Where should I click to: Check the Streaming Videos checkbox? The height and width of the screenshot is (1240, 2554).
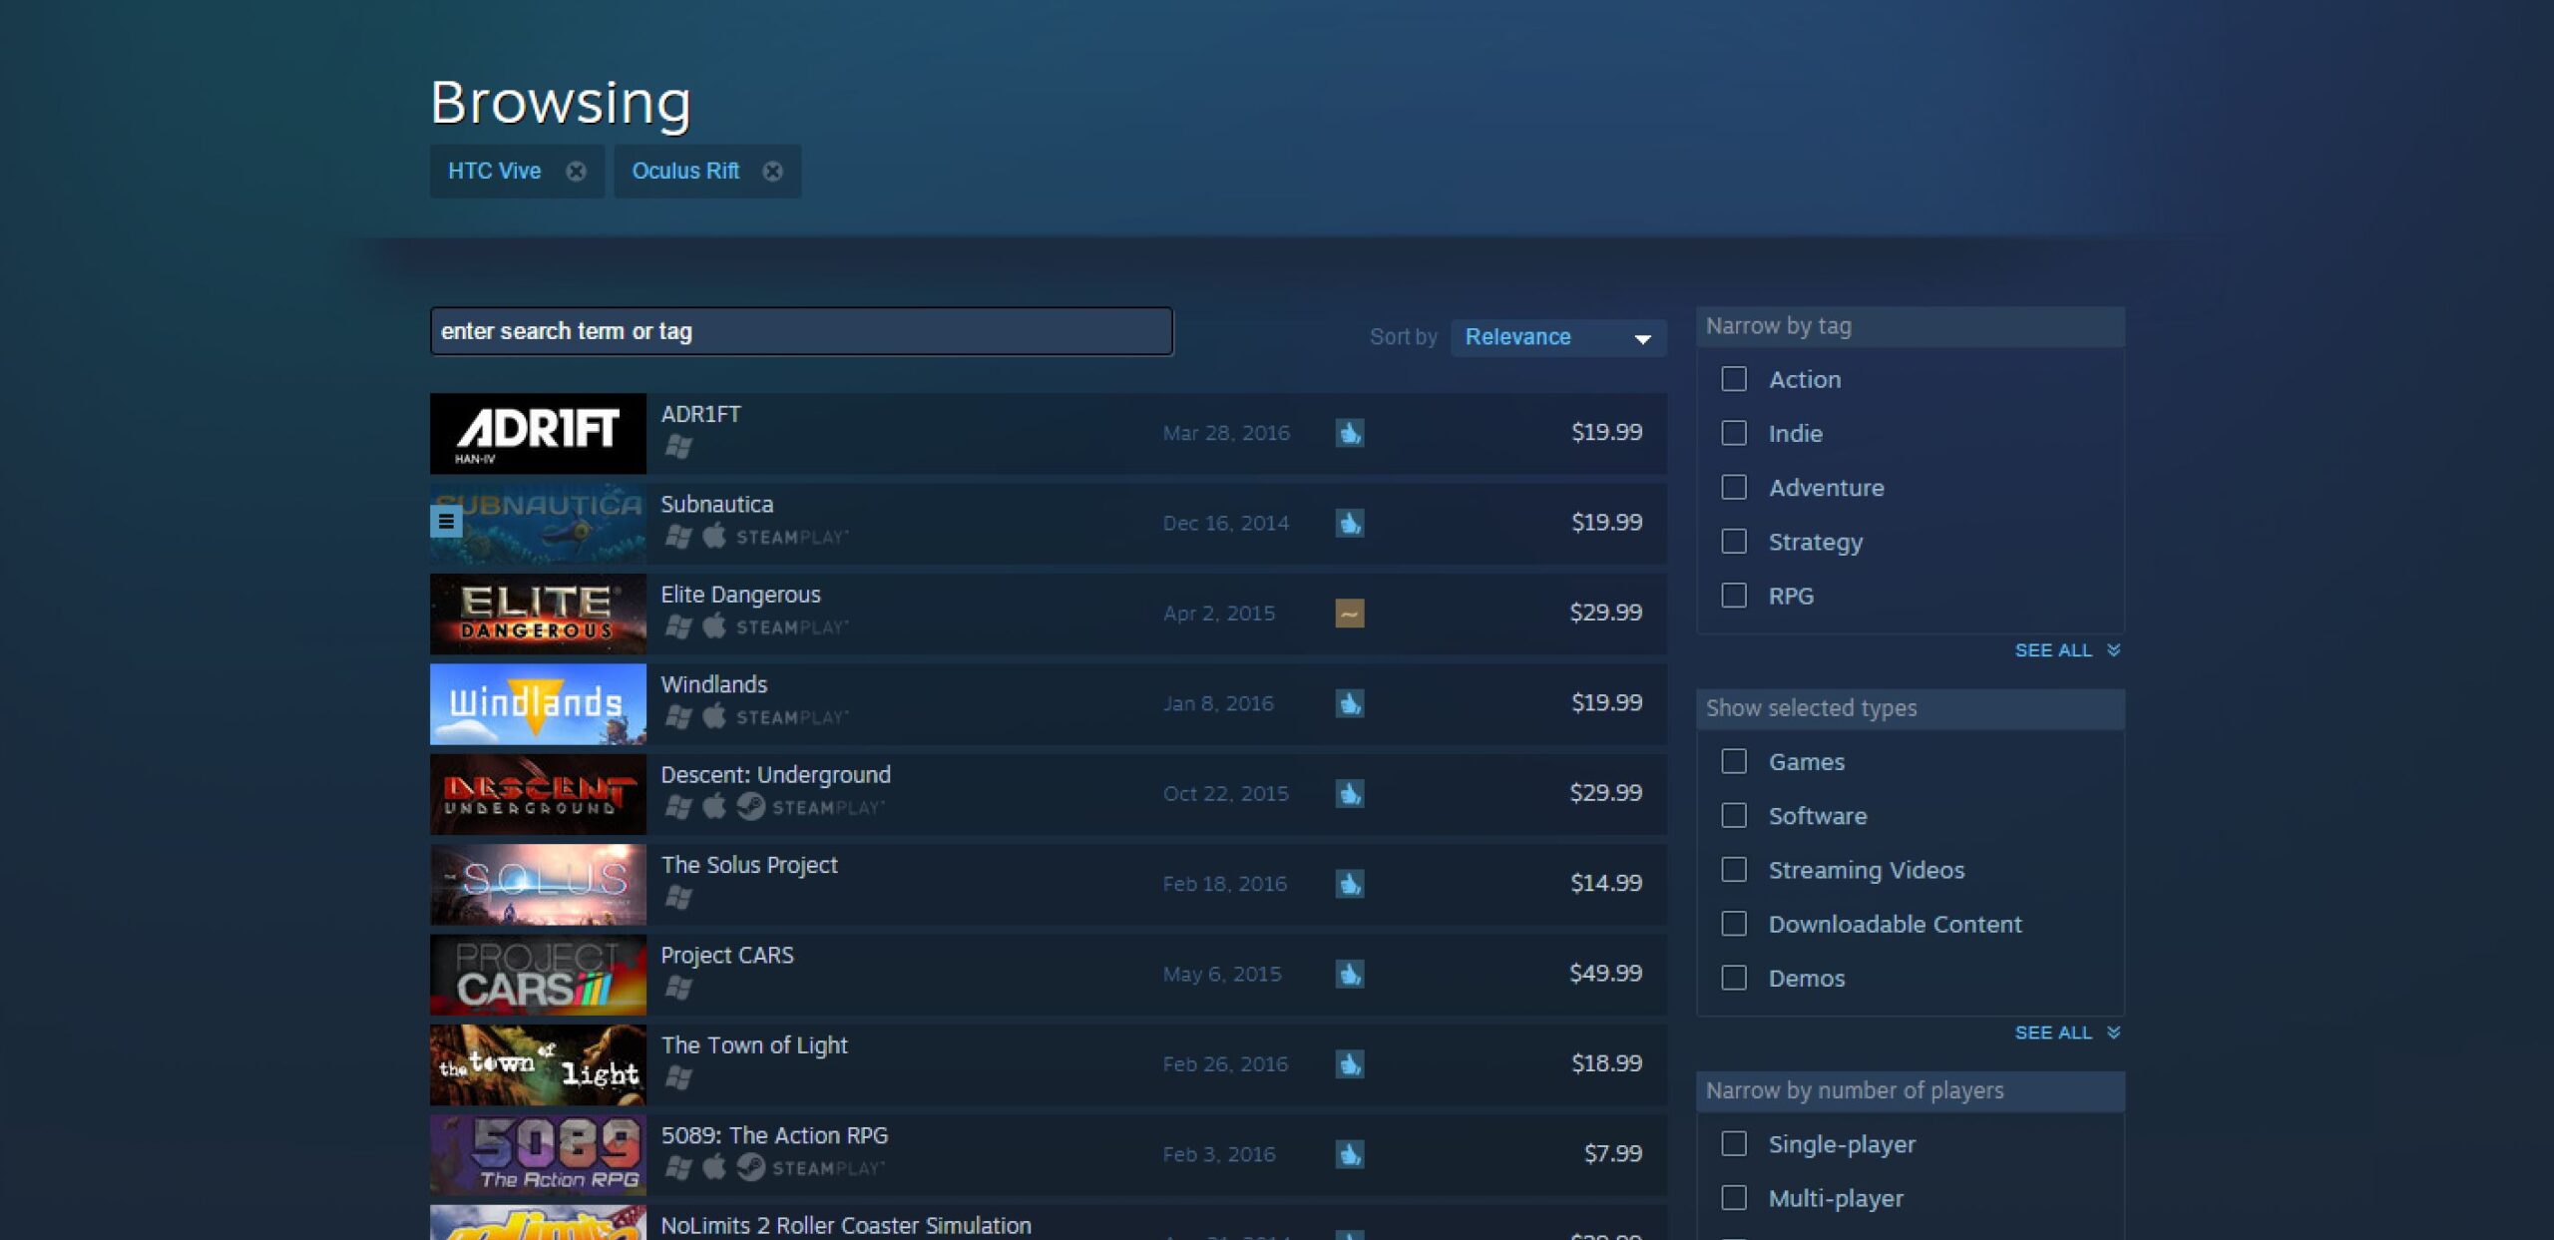tap(1734, 869)
